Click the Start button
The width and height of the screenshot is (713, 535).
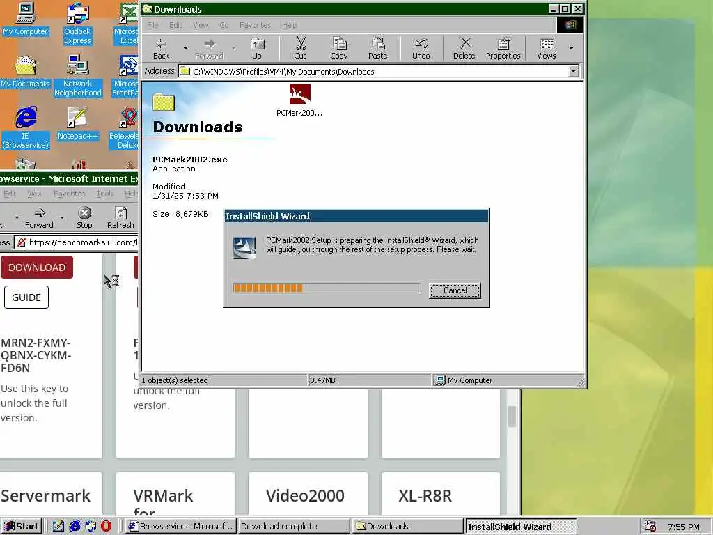coord(21,527)
